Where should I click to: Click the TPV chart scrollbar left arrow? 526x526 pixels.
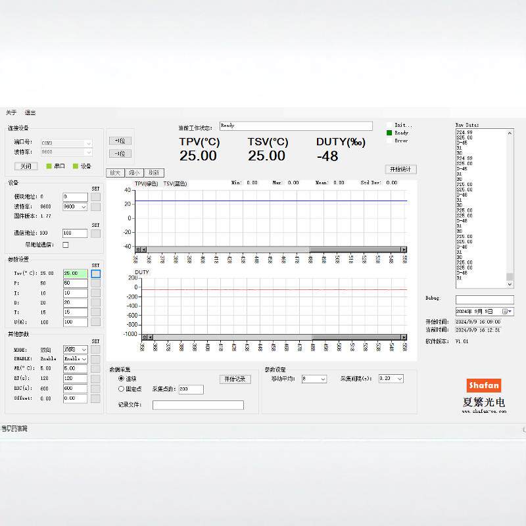coord(144,249)
